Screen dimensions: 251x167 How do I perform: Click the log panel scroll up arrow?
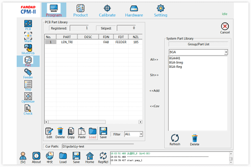pos(231,154)
